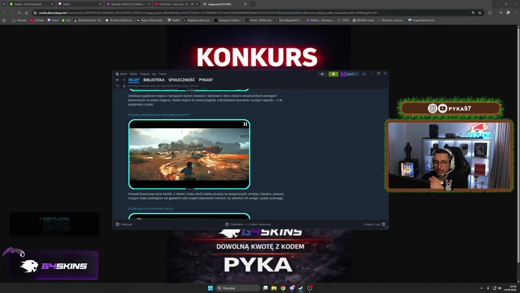Viewport: 520px width, 293px height.
Task: Open the Windows Start menu
Action: (x=210, y=288)
